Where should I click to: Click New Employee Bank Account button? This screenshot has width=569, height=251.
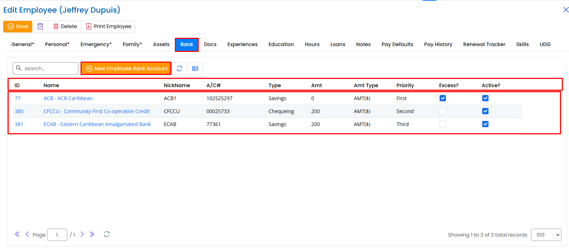tap(126, 68)
